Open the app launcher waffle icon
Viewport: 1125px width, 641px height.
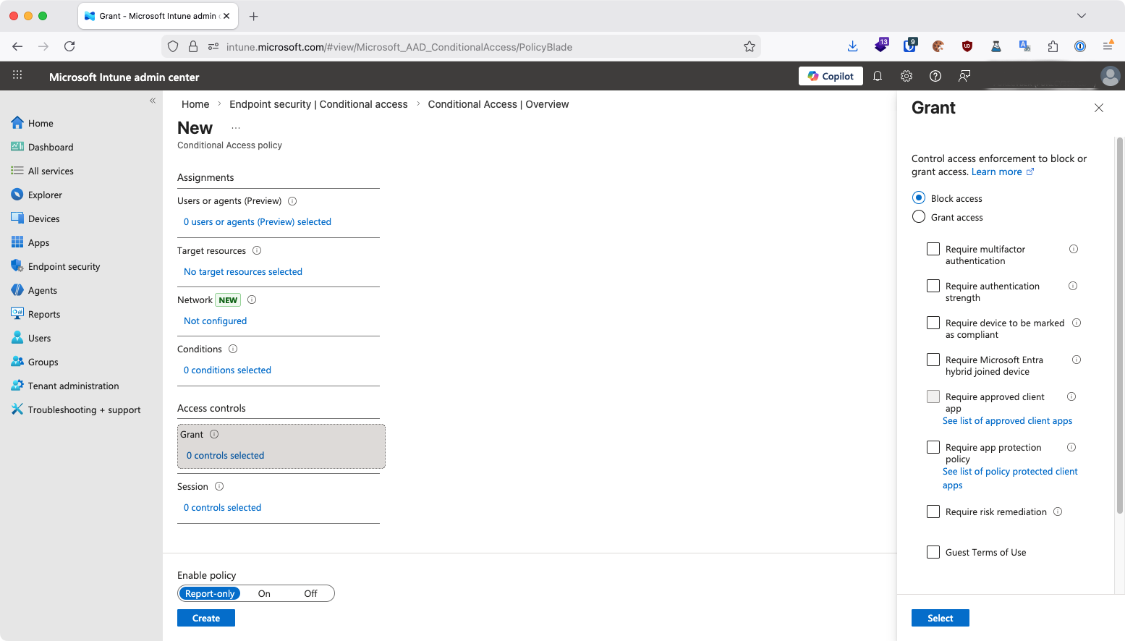pos(17,75)
